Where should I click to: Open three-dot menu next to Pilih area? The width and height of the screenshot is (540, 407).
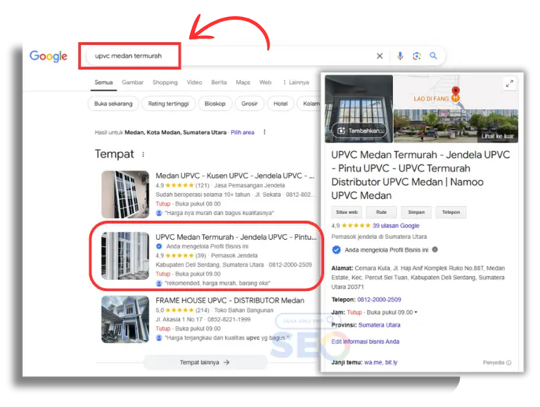264,132
